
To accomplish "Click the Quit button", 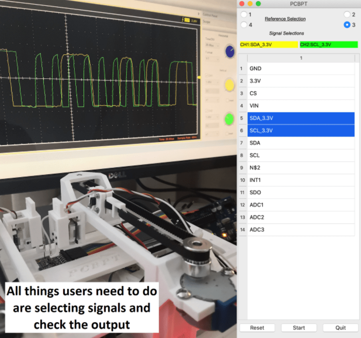I will 340,328.
